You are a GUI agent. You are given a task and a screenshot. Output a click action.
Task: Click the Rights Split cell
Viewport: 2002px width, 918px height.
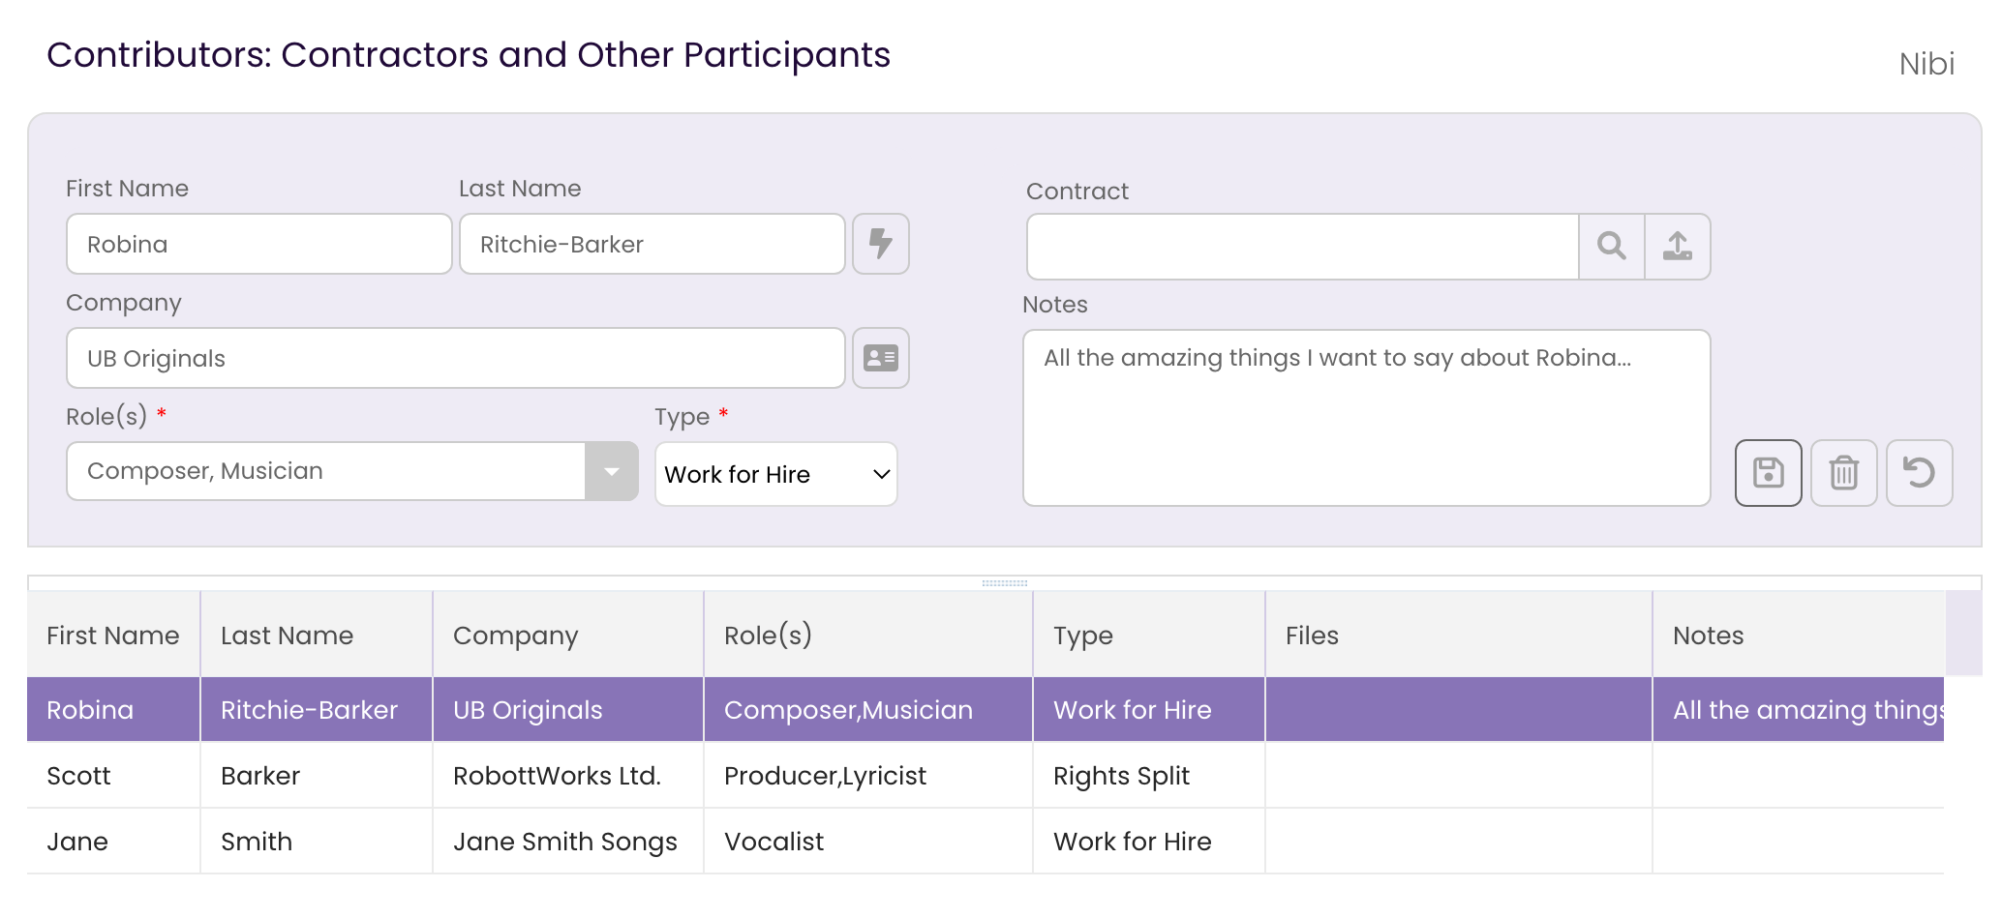(x=1149, y=775)
